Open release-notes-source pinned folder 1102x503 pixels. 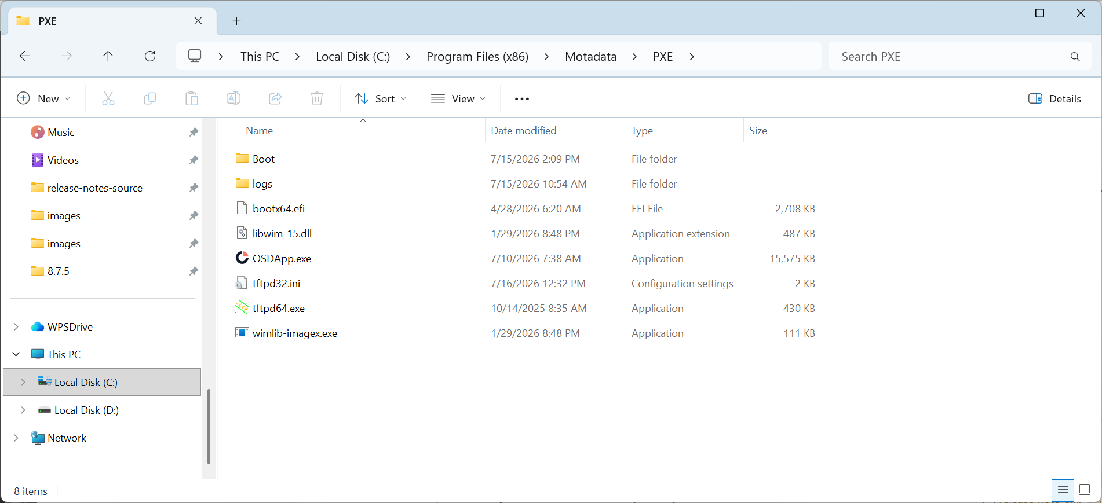click(94, 188)
